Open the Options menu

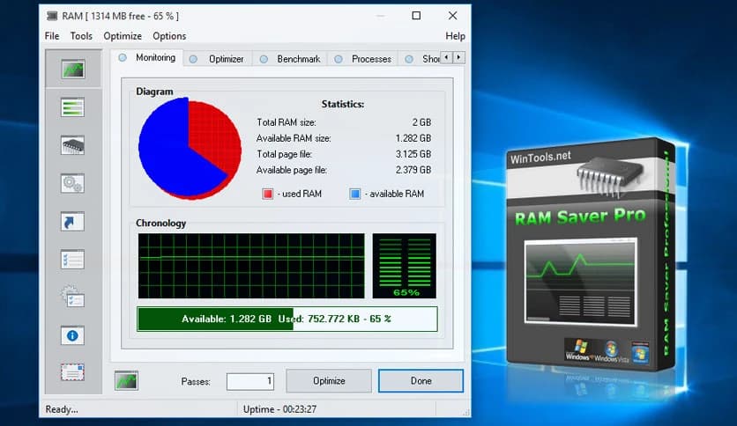point(169,36)
